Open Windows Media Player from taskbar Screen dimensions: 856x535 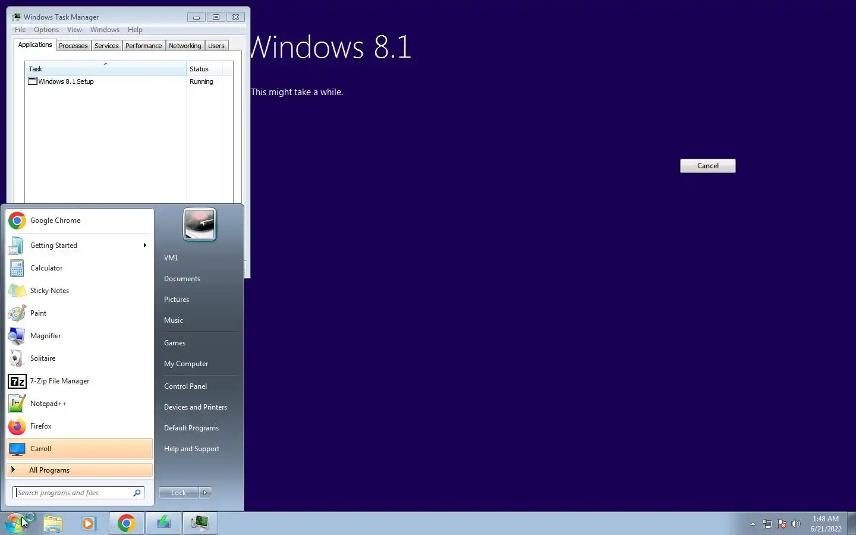pos(89,523)
